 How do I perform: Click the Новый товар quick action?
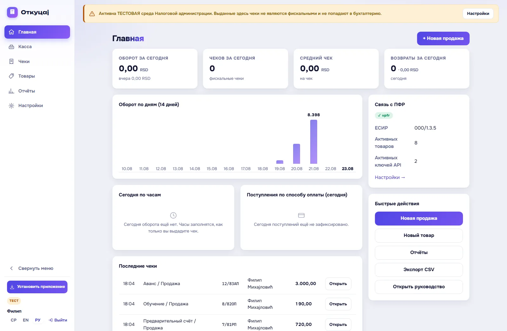(419, 236)
